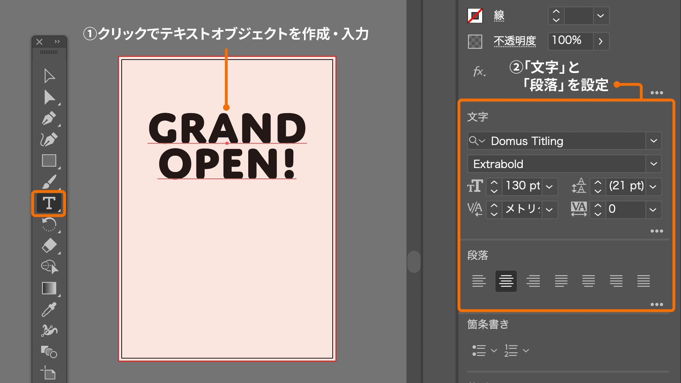Viewport: 681px width, 383px height.
Task: Select the Eyedropper tool
Action: pyautogui.click(x=49, y=310)
